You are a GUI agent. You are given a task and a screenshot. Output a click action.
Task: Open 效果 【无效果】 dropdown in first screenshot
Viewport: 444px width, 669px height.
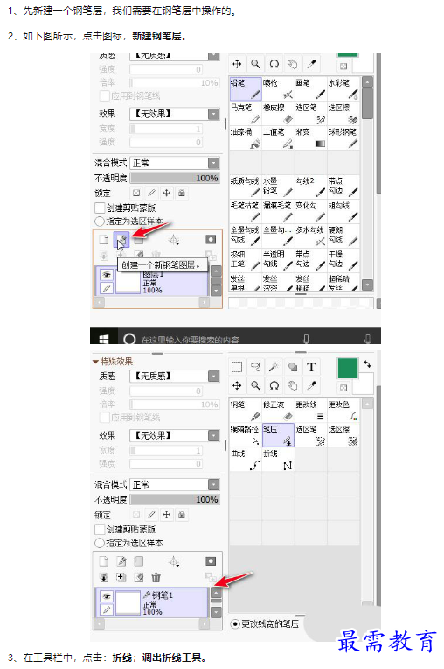[x=175, y=114]
